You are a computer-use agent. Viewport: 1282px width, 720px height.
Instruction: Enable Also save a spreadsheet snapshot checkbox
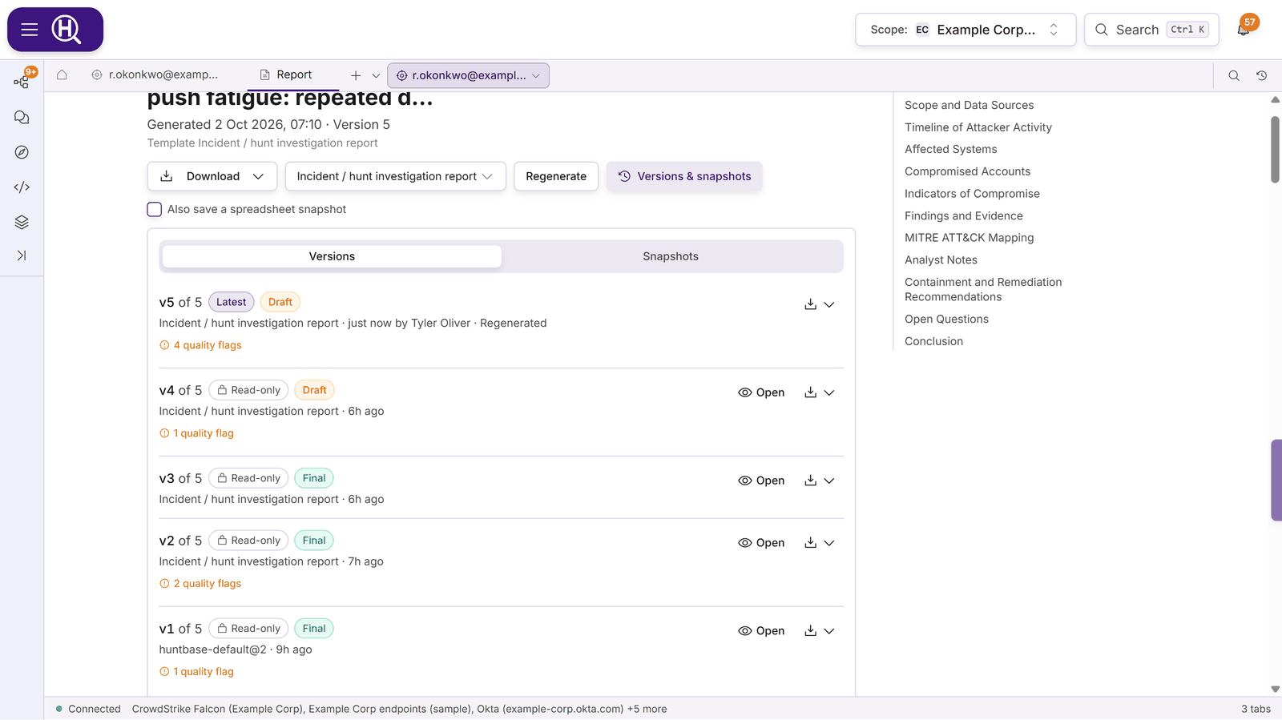155,209
